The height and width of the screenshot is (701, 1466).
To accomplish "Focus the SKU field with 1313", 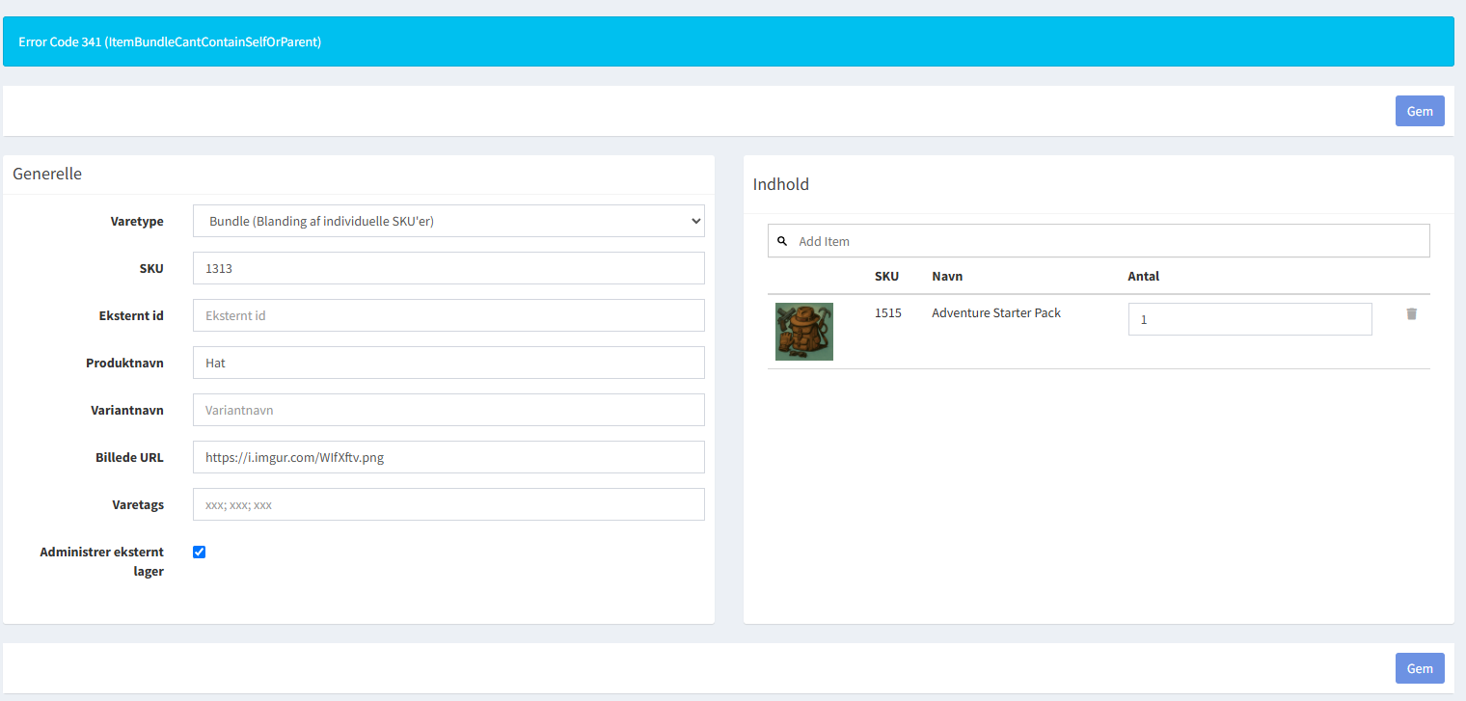I will pos(448,268).
